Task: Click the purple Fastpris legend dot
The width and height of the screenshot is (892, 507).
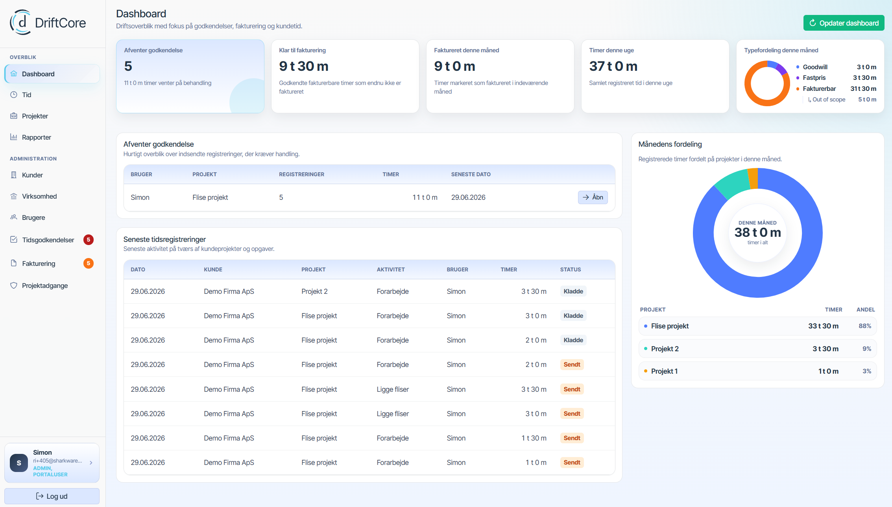Action: pyautogui.click(x=798, y=77)
